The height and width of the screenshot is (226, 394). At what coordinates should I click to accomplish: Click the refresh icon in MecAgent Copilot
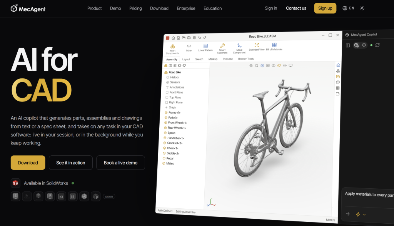point(377,45)
